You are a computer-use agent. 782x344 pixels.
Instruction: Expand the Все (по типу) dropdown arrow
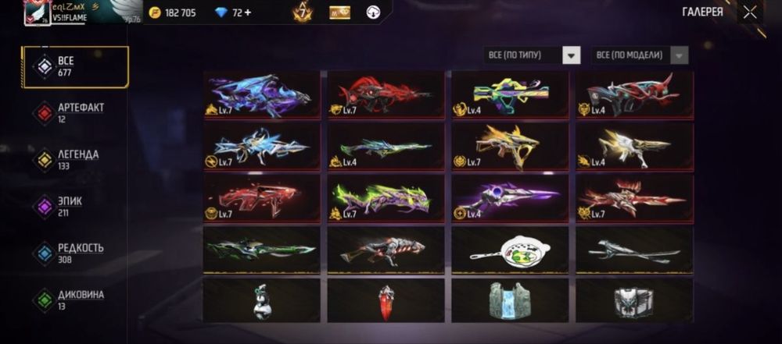(x=572, y=55)
